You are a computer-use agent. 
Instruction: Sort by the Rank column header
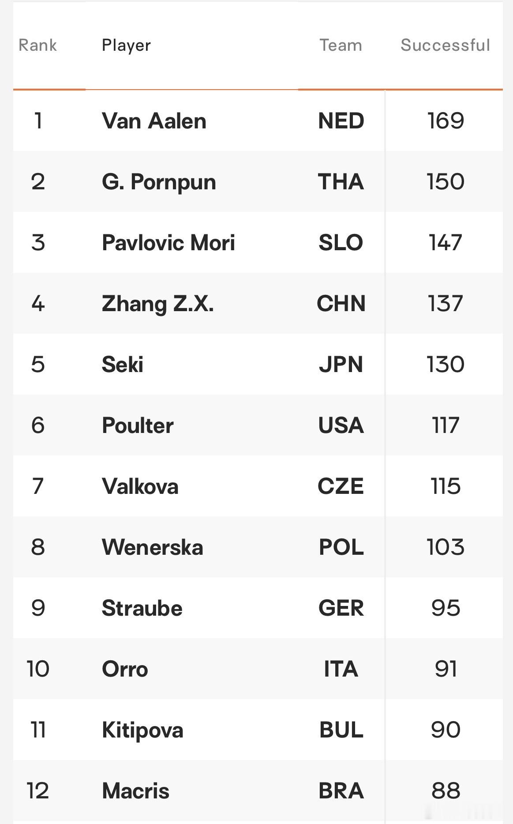[x=37, y=45]
